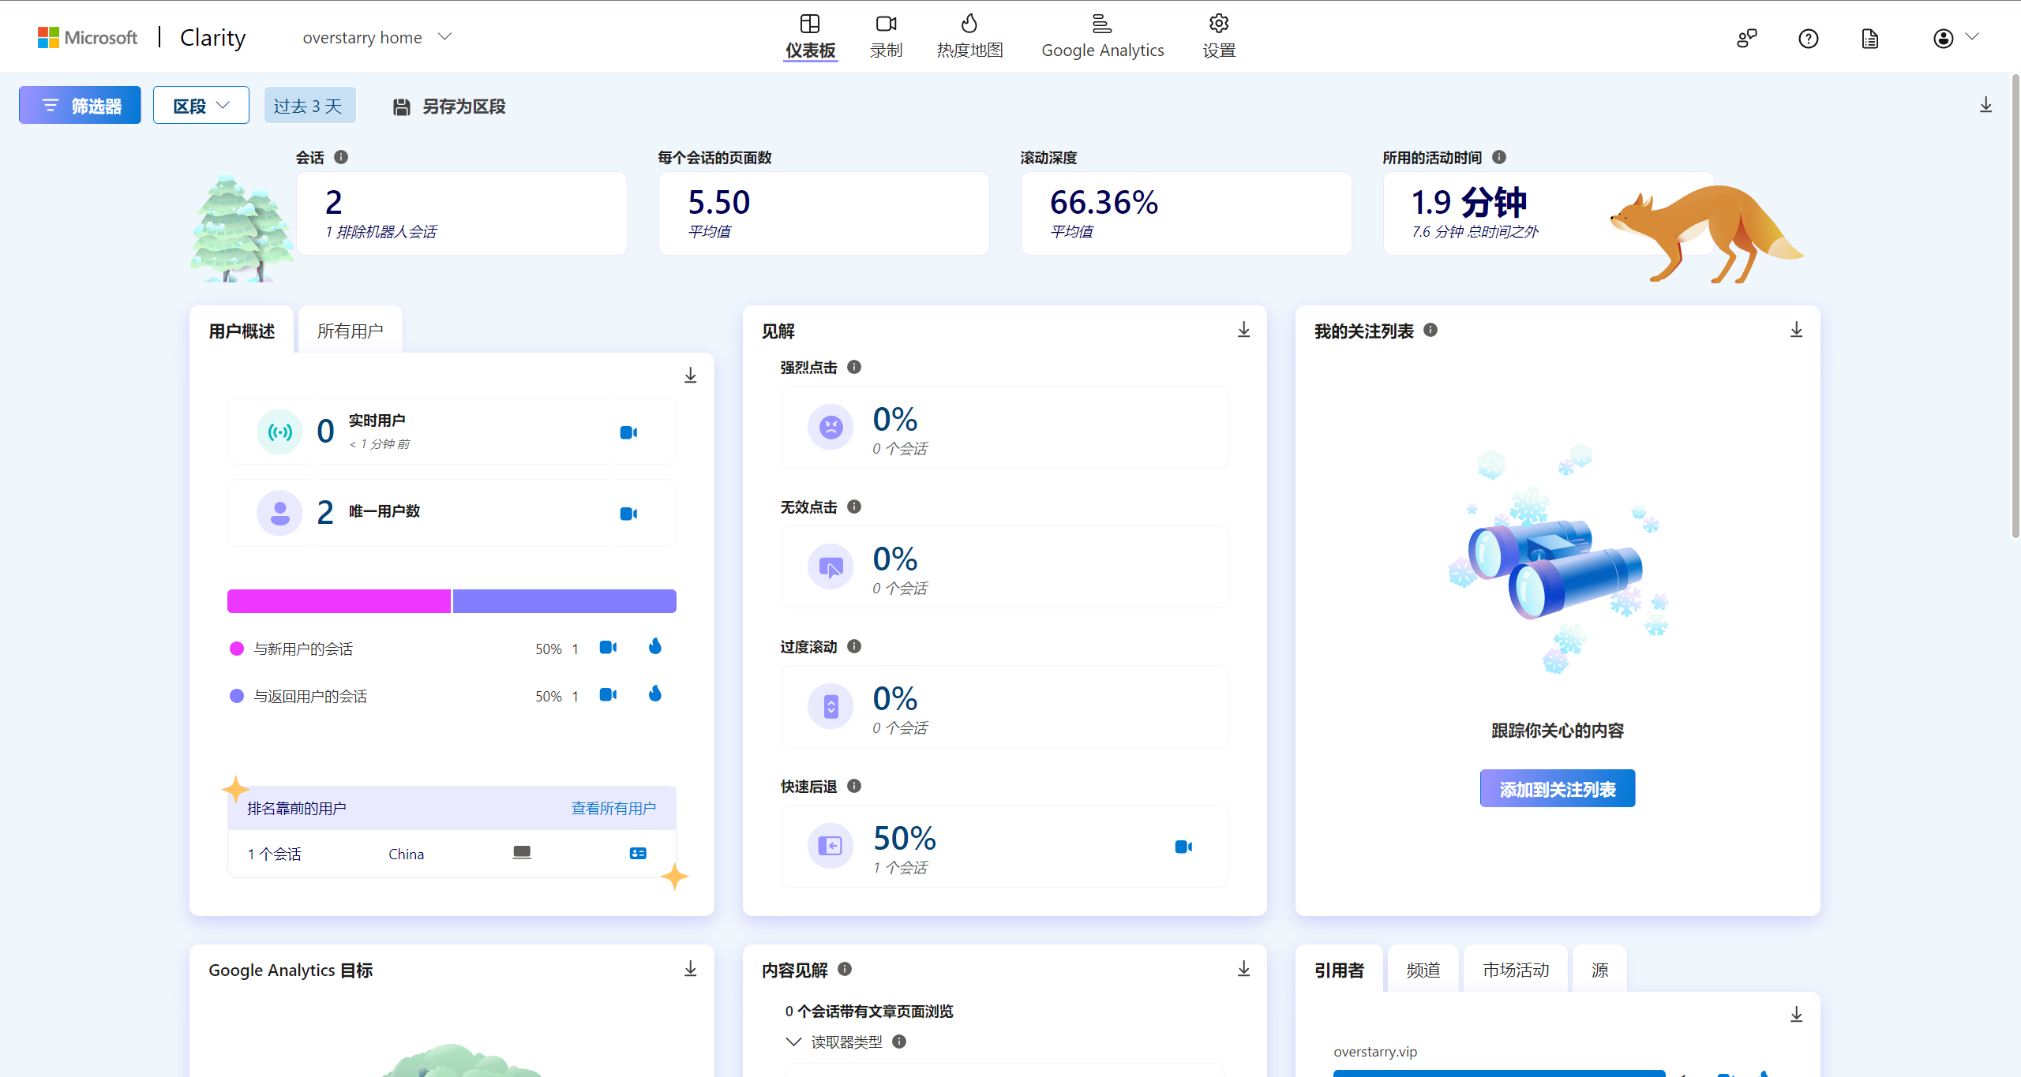Switch to the 市场活动 tab
The width and height of the screenshot is (2021, 1077).
click(x=1516, y=970)
